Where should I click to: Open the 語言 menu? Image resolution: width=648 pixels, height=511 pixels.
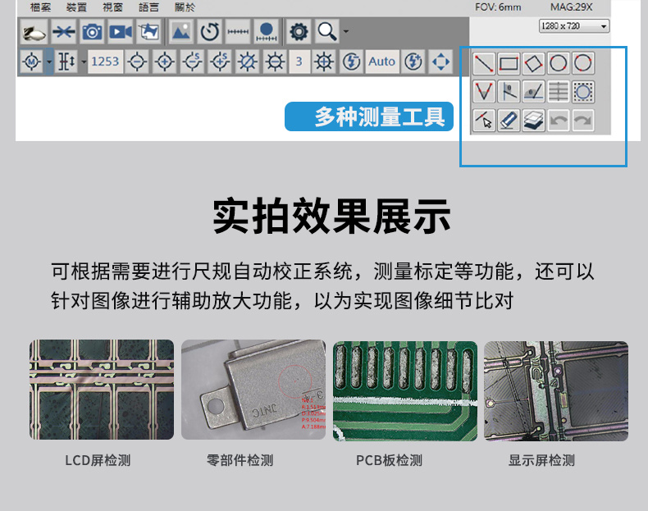pos(148,7)
